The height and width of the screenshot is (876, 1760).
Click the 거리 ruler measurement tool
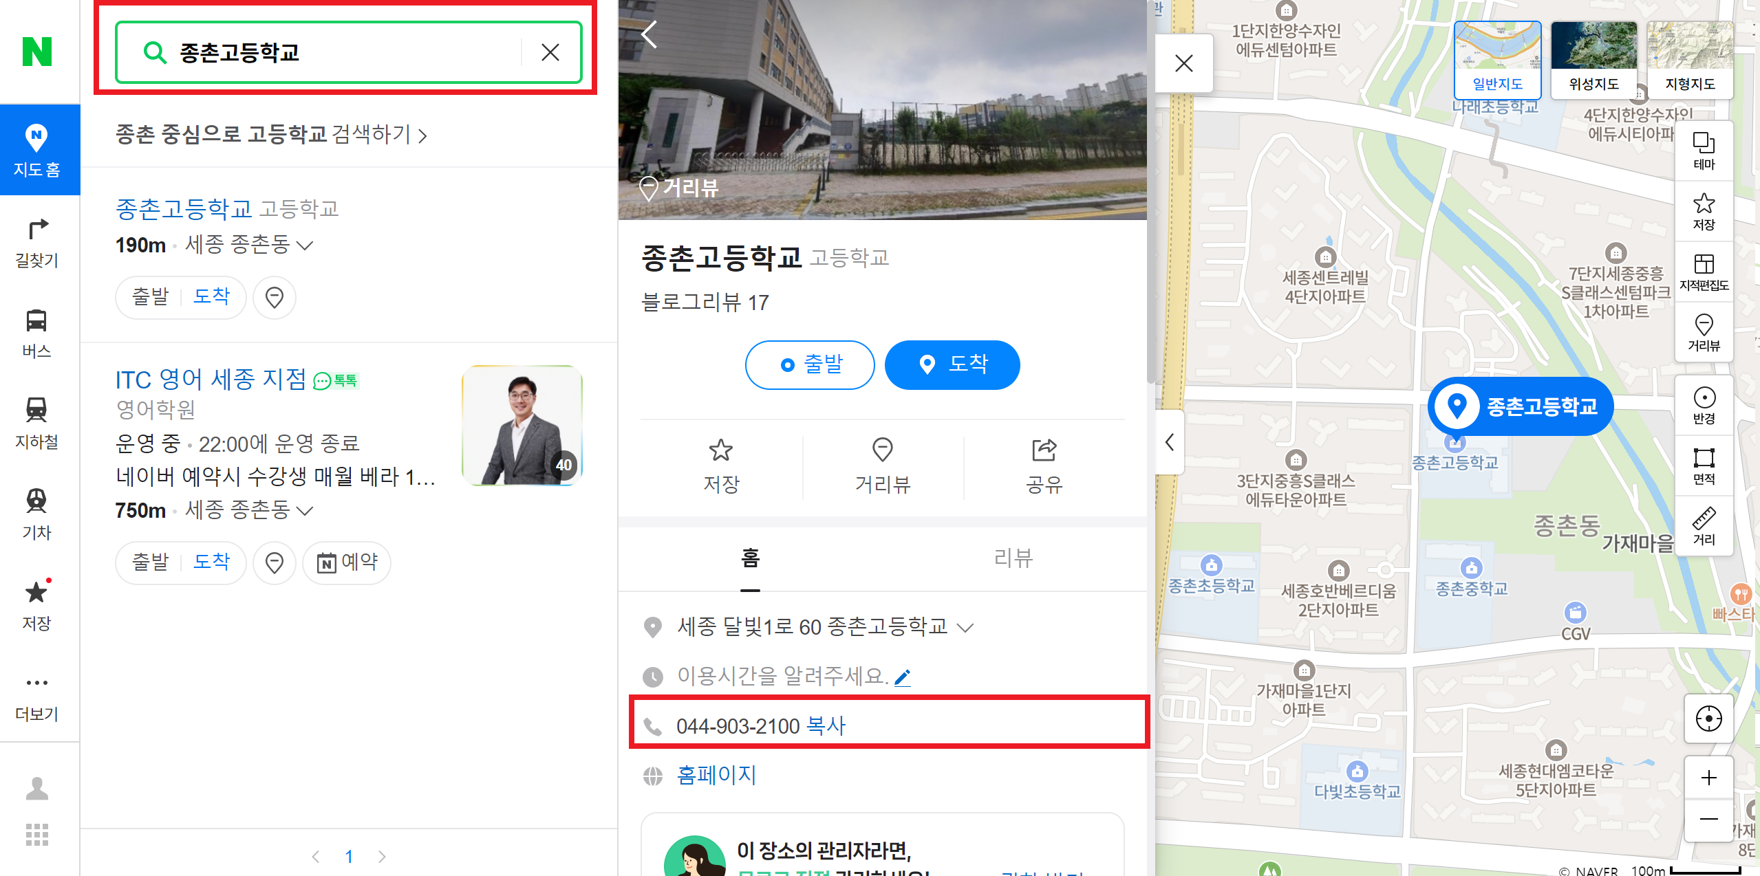click(1704, 525)
